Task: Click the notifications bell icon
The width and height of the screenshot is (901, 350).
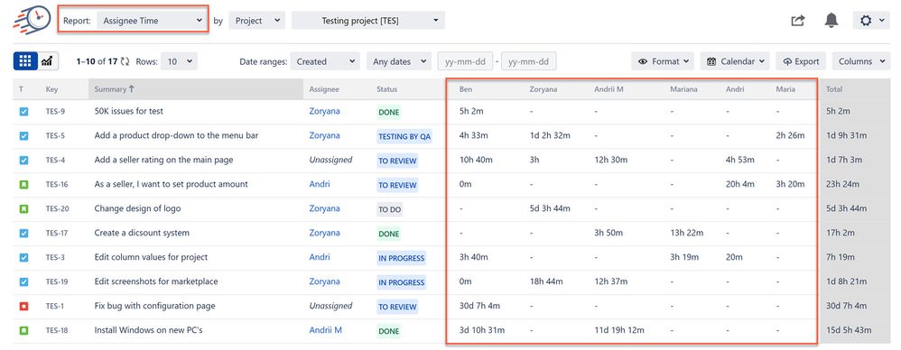Action: 831,21
